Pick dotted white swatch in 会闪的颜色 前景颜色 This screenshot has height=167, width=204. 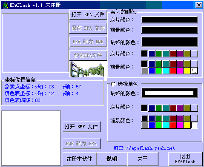(194, 71)
